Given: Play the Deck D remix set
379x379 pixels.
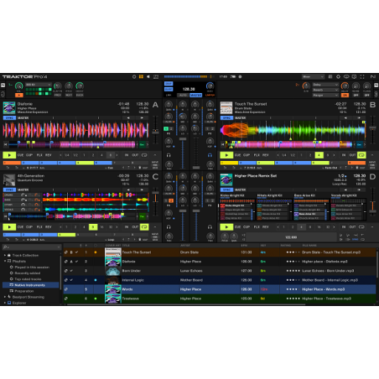Looking at the screenshot, I should (x=226, y=227).
